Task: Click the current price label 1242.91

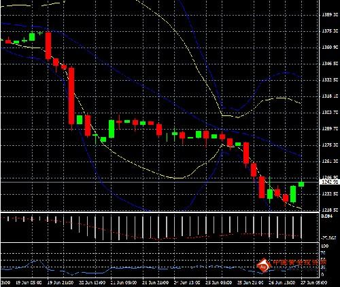Action: pyautogui.click(x=330, y=182)
